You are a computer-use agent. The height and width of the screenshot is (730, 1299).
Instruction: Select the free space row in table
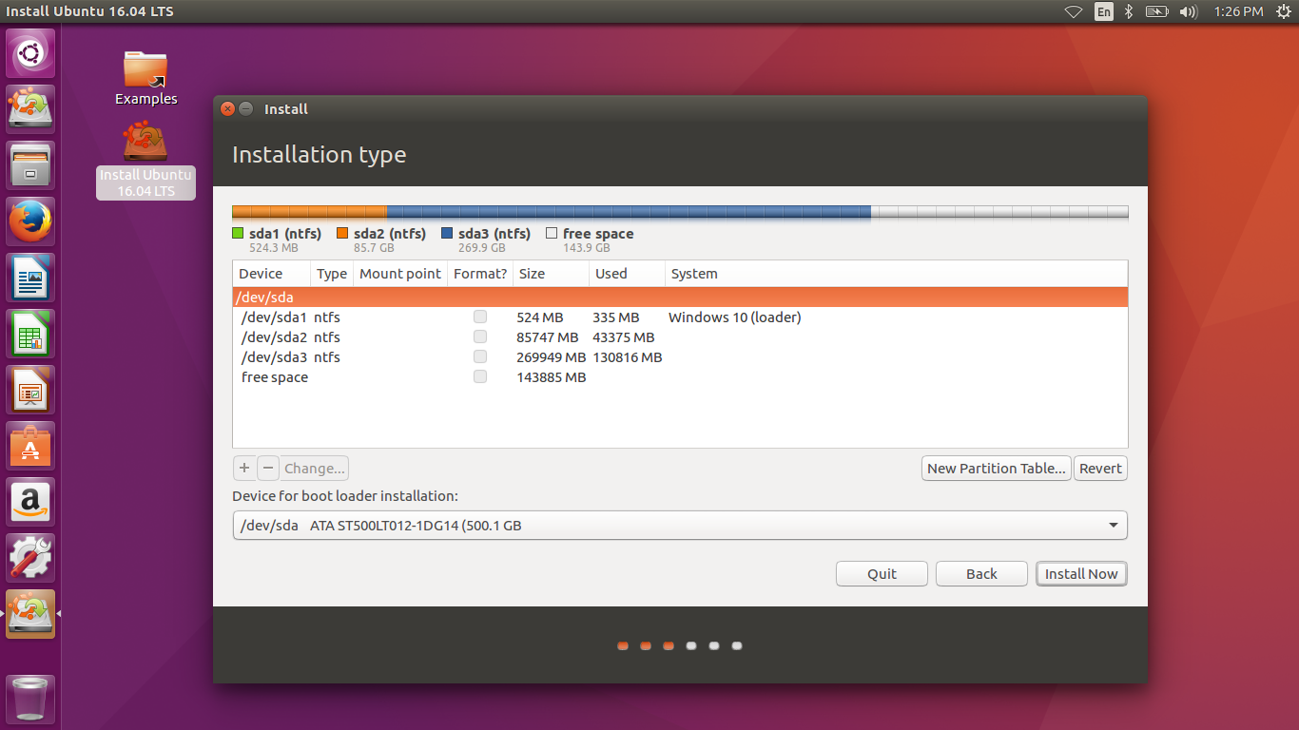coord(680,376)
